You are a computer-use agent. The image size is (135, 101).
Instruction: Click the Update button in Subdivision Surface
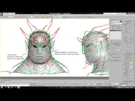click(x=128, y=78)
